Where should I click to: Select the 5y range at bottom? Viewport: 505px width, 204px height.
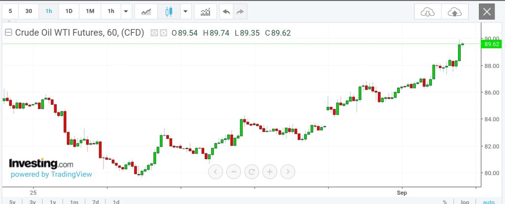tap(12, 202)
